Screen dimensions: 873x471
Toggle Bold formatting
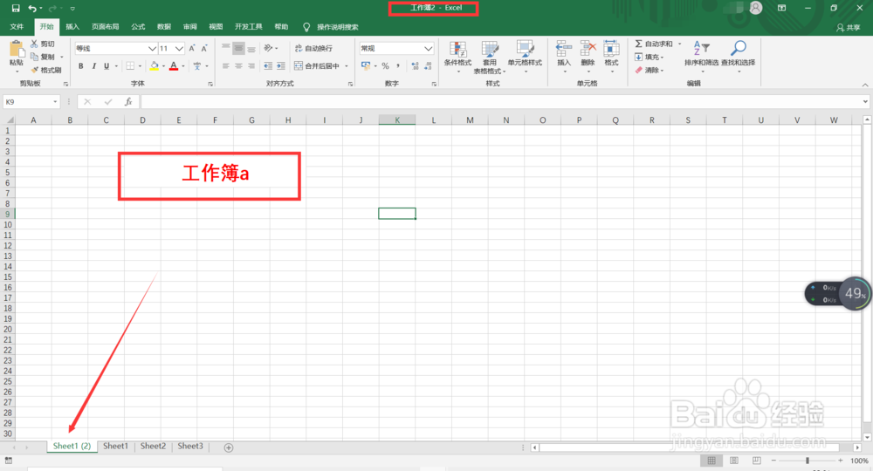click(80, 66)
